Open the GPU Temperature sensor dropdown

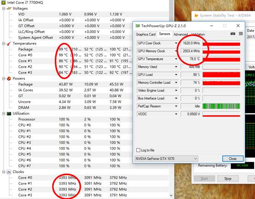click(x=176, y=59)
